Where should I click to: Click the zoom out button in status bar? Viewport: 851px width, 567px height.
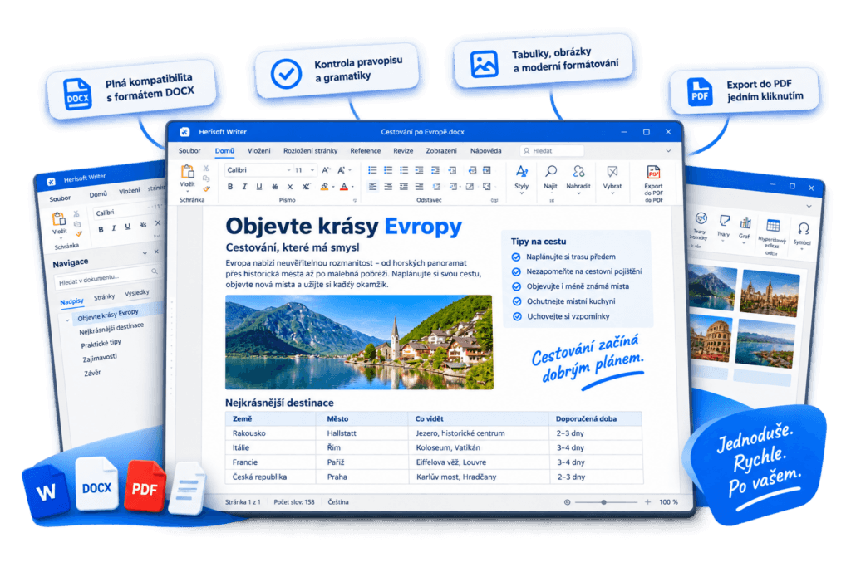tap(567, 502)
